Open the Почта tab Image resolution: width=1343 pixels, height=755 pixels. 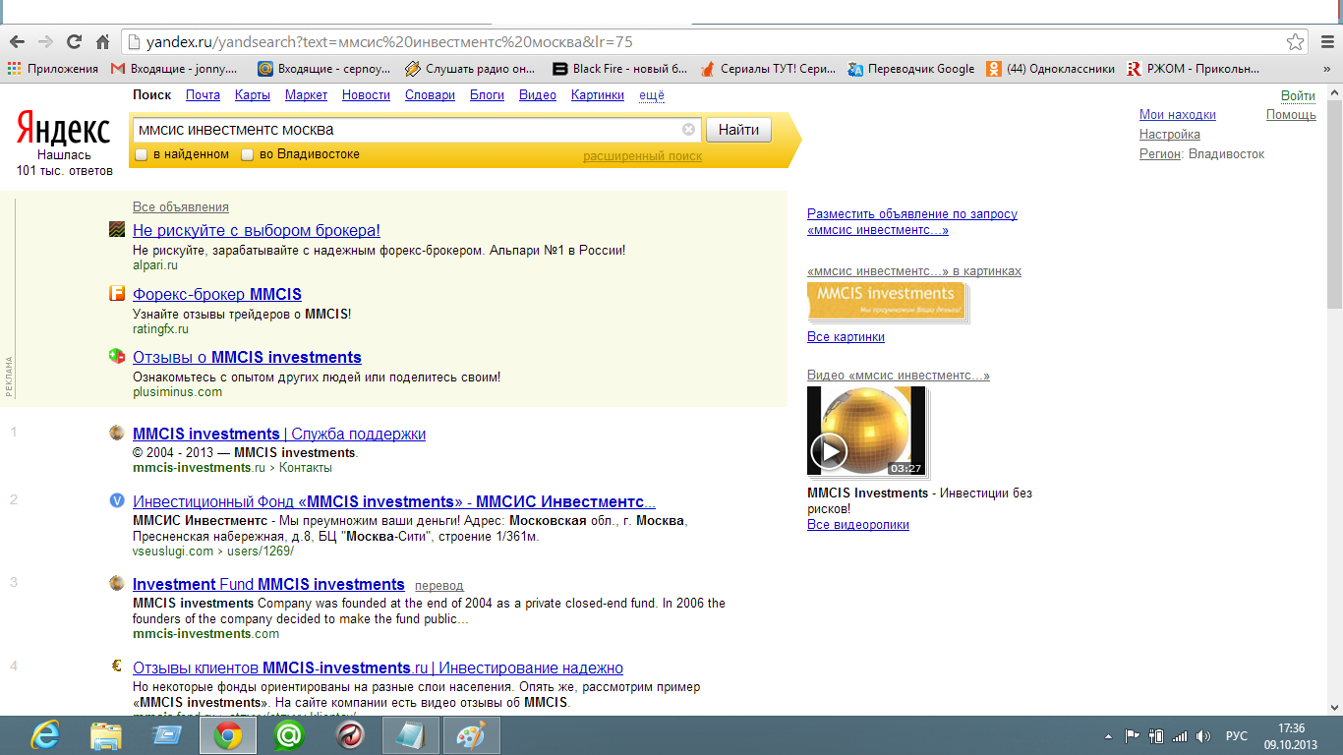click(x=203, y=95)
